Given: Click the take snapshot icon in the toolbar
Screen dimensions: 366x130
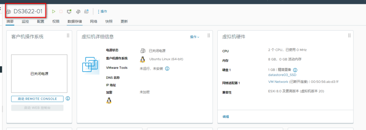Looking at the screenshot, I should (x=86, y=11).
